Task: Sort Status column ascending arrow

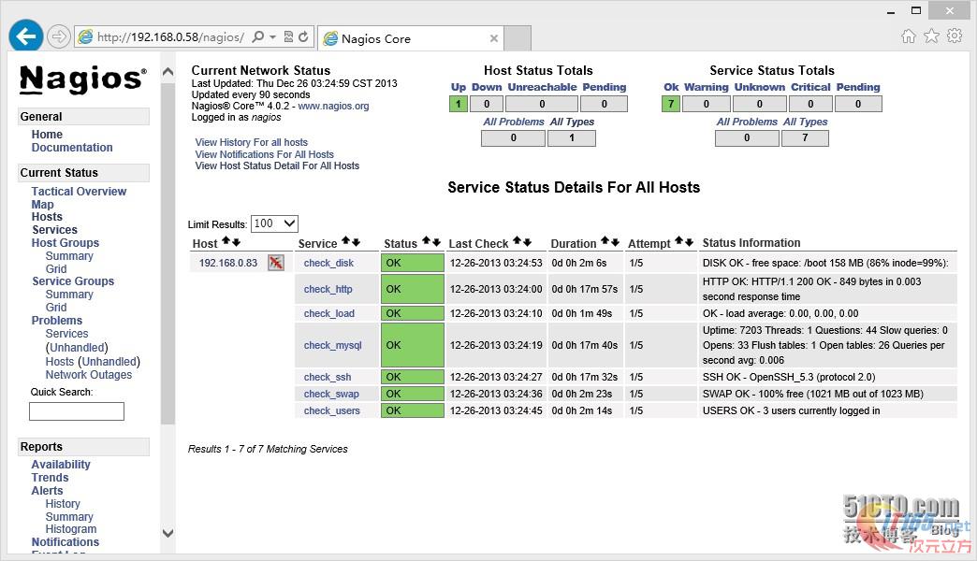Action: 427,241
